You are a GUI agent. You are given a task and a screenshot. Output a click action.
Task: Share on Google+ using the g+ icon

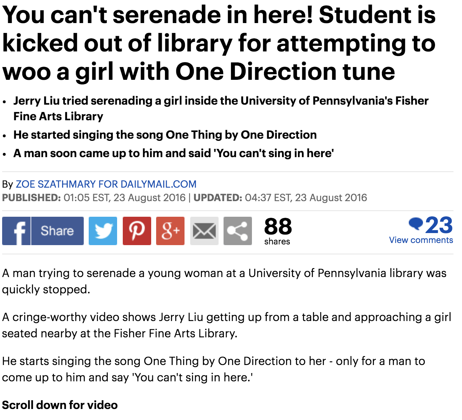(x=170, y=231)
